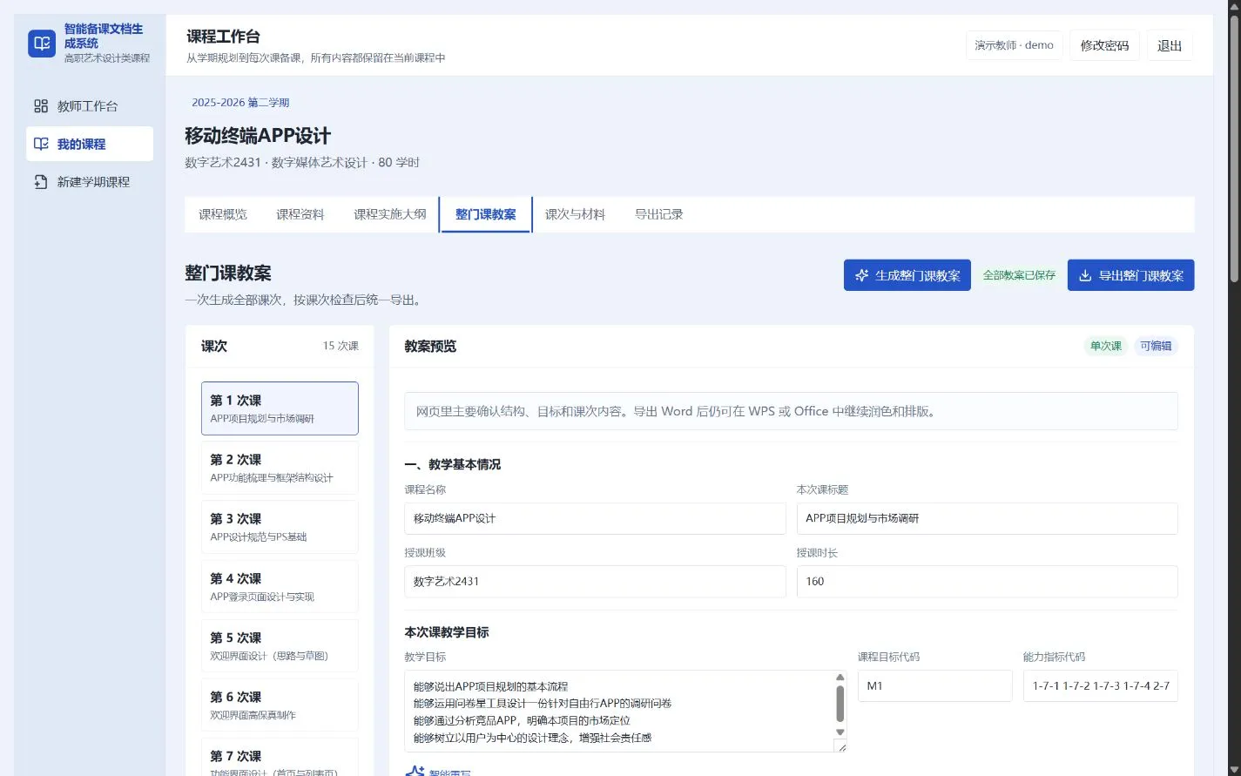The width and height of the screenshot is (1241, 776).
Task: Click the 教学目标 textbox scrollbar thumb
Action: (x=840, y=703)
